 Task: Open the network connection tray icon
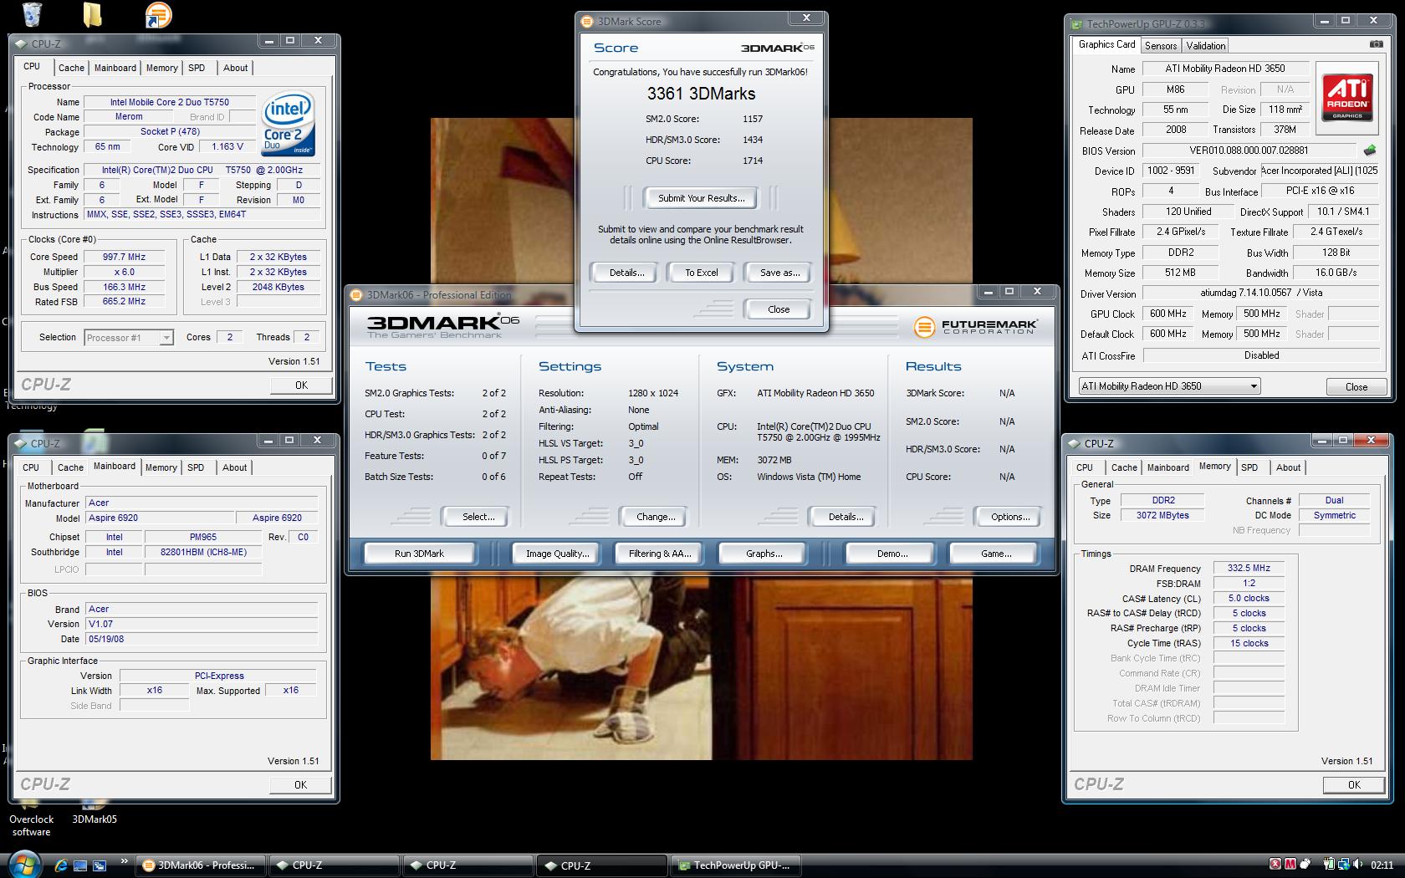coord(1344,865)
